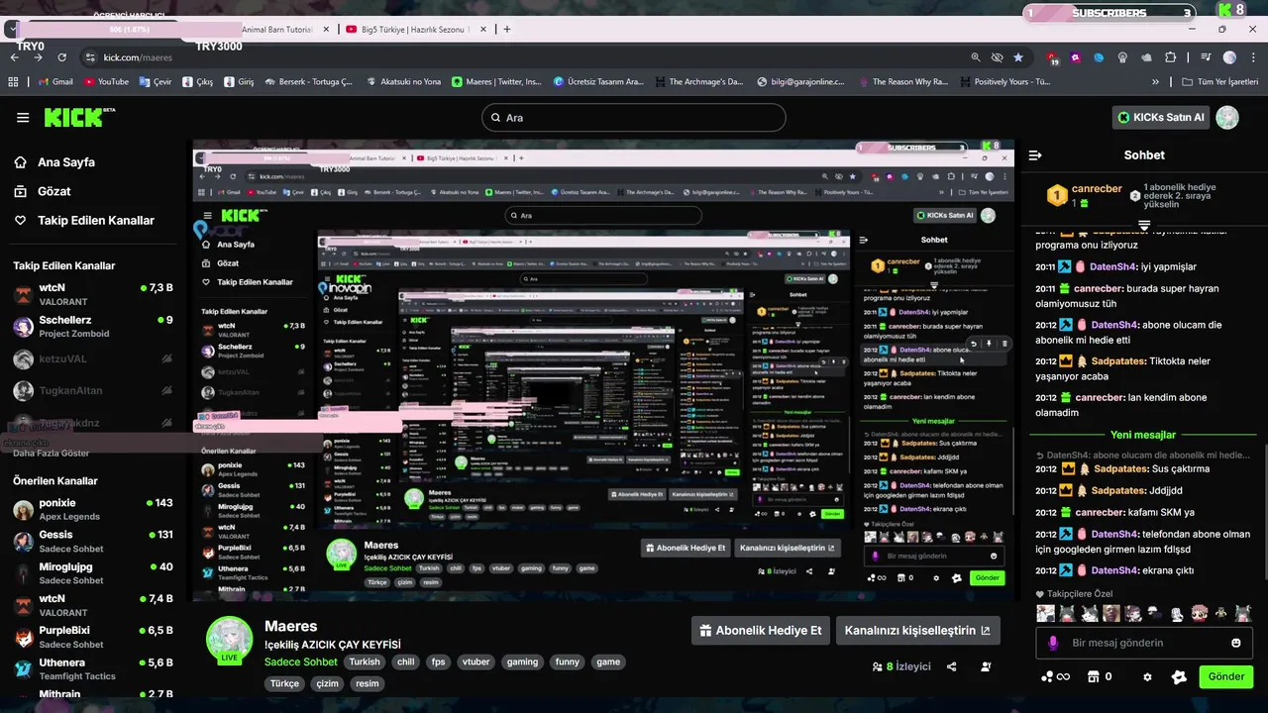Open the offline TugkanAltan channel
Image resolution: width=1268 pixels, height=713 pixels.
click(93, 390)
